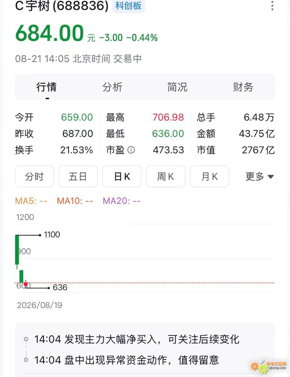Open the three-dot more options menu

272,6
